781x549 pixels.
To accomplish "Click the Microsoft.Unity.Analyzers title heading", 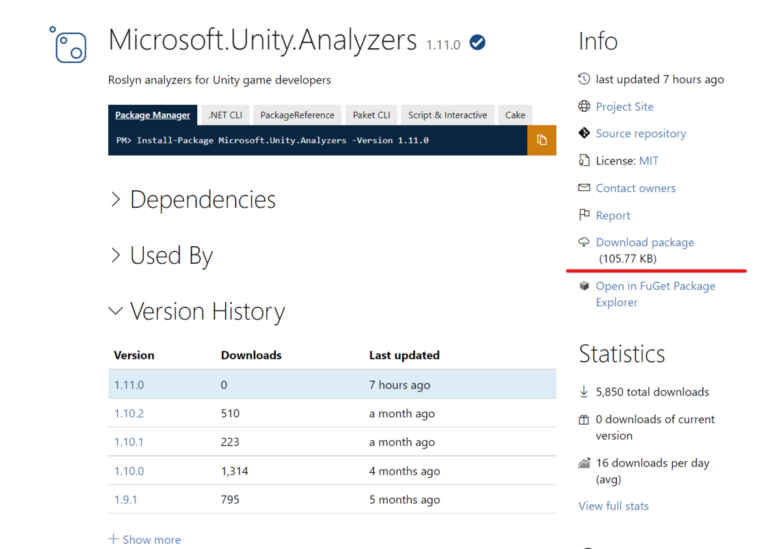I will (262, 40).
